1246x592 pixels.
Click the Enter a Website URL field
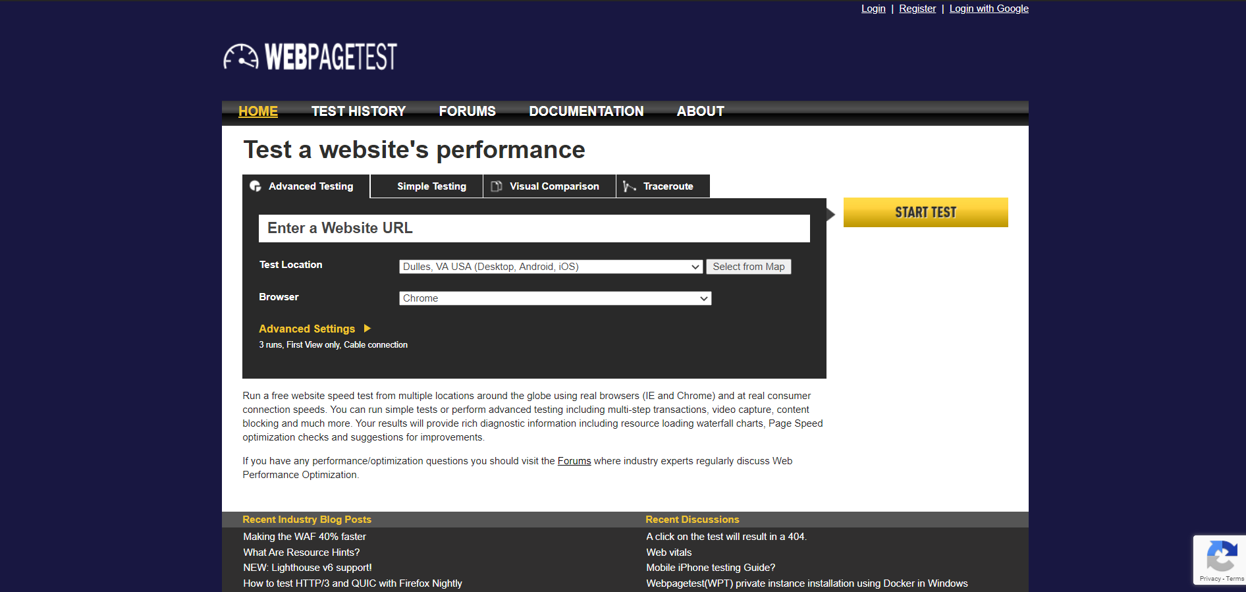(534, 229)
